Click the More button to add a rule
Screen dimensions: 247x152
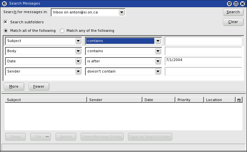14,87
